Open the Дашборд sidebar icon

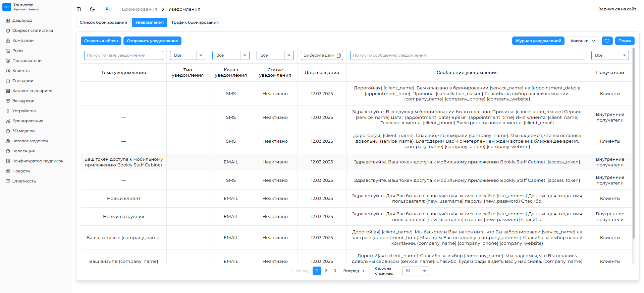[8, 20]
